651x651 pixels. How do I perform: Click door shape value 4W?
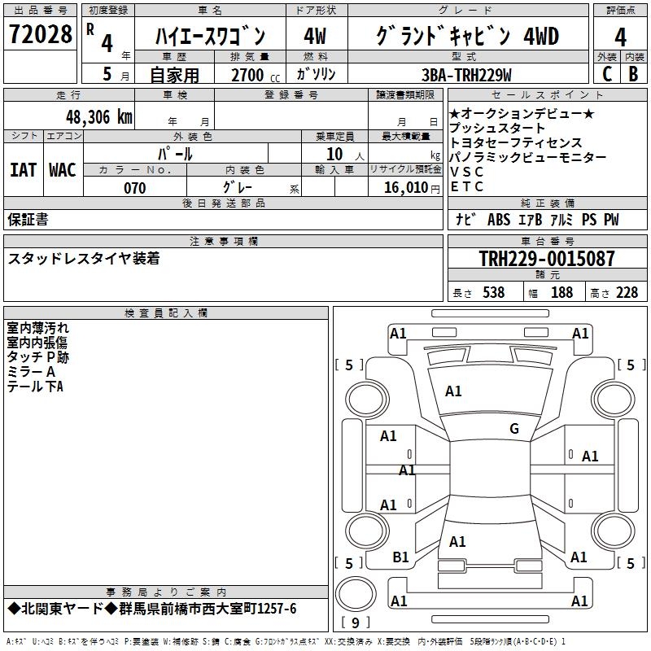click(x=315, y=36)
